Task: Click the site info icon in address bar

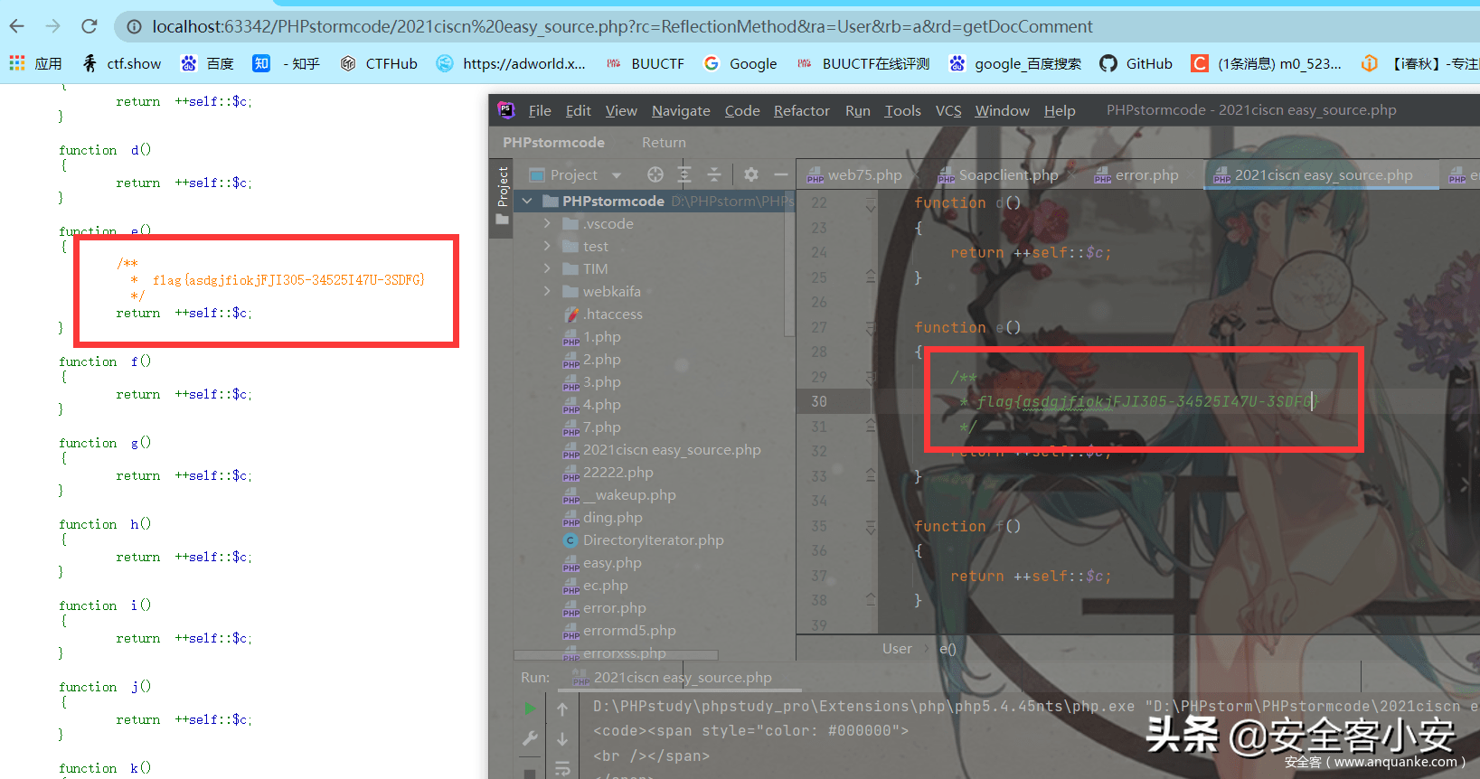Action: coord(134,27)
